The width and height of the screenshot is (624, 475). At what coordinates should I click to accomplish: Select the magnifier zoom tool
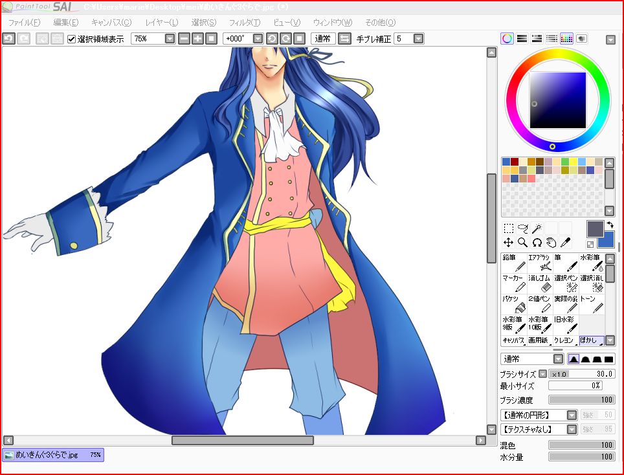click(523, 242)
